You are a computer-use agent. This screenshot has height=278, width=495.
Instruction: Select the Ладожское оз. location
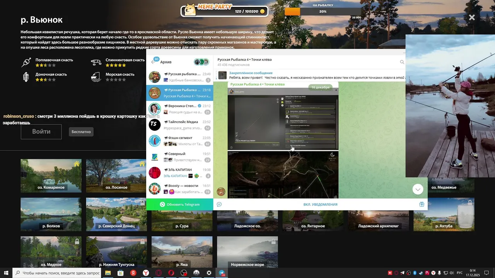[247, 221]
